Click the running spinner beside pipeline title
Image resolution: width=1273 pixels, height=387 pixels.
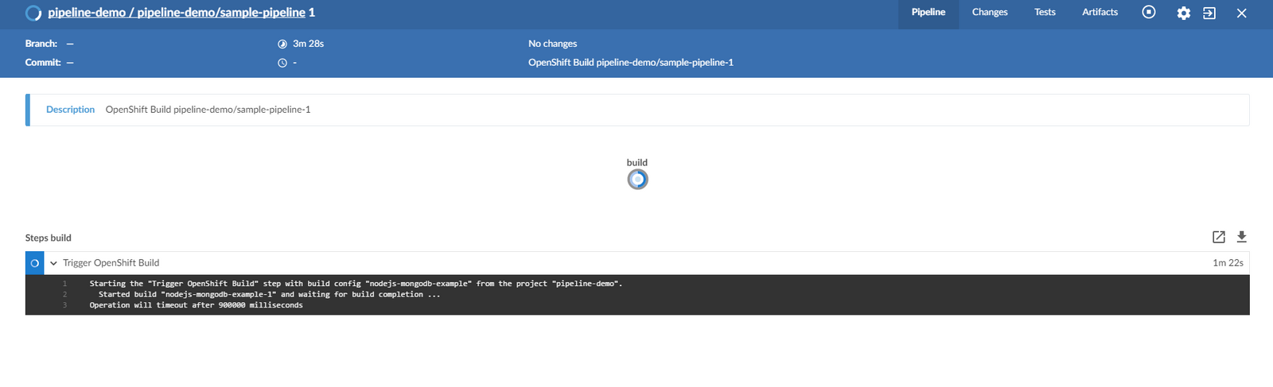point(33,13)
